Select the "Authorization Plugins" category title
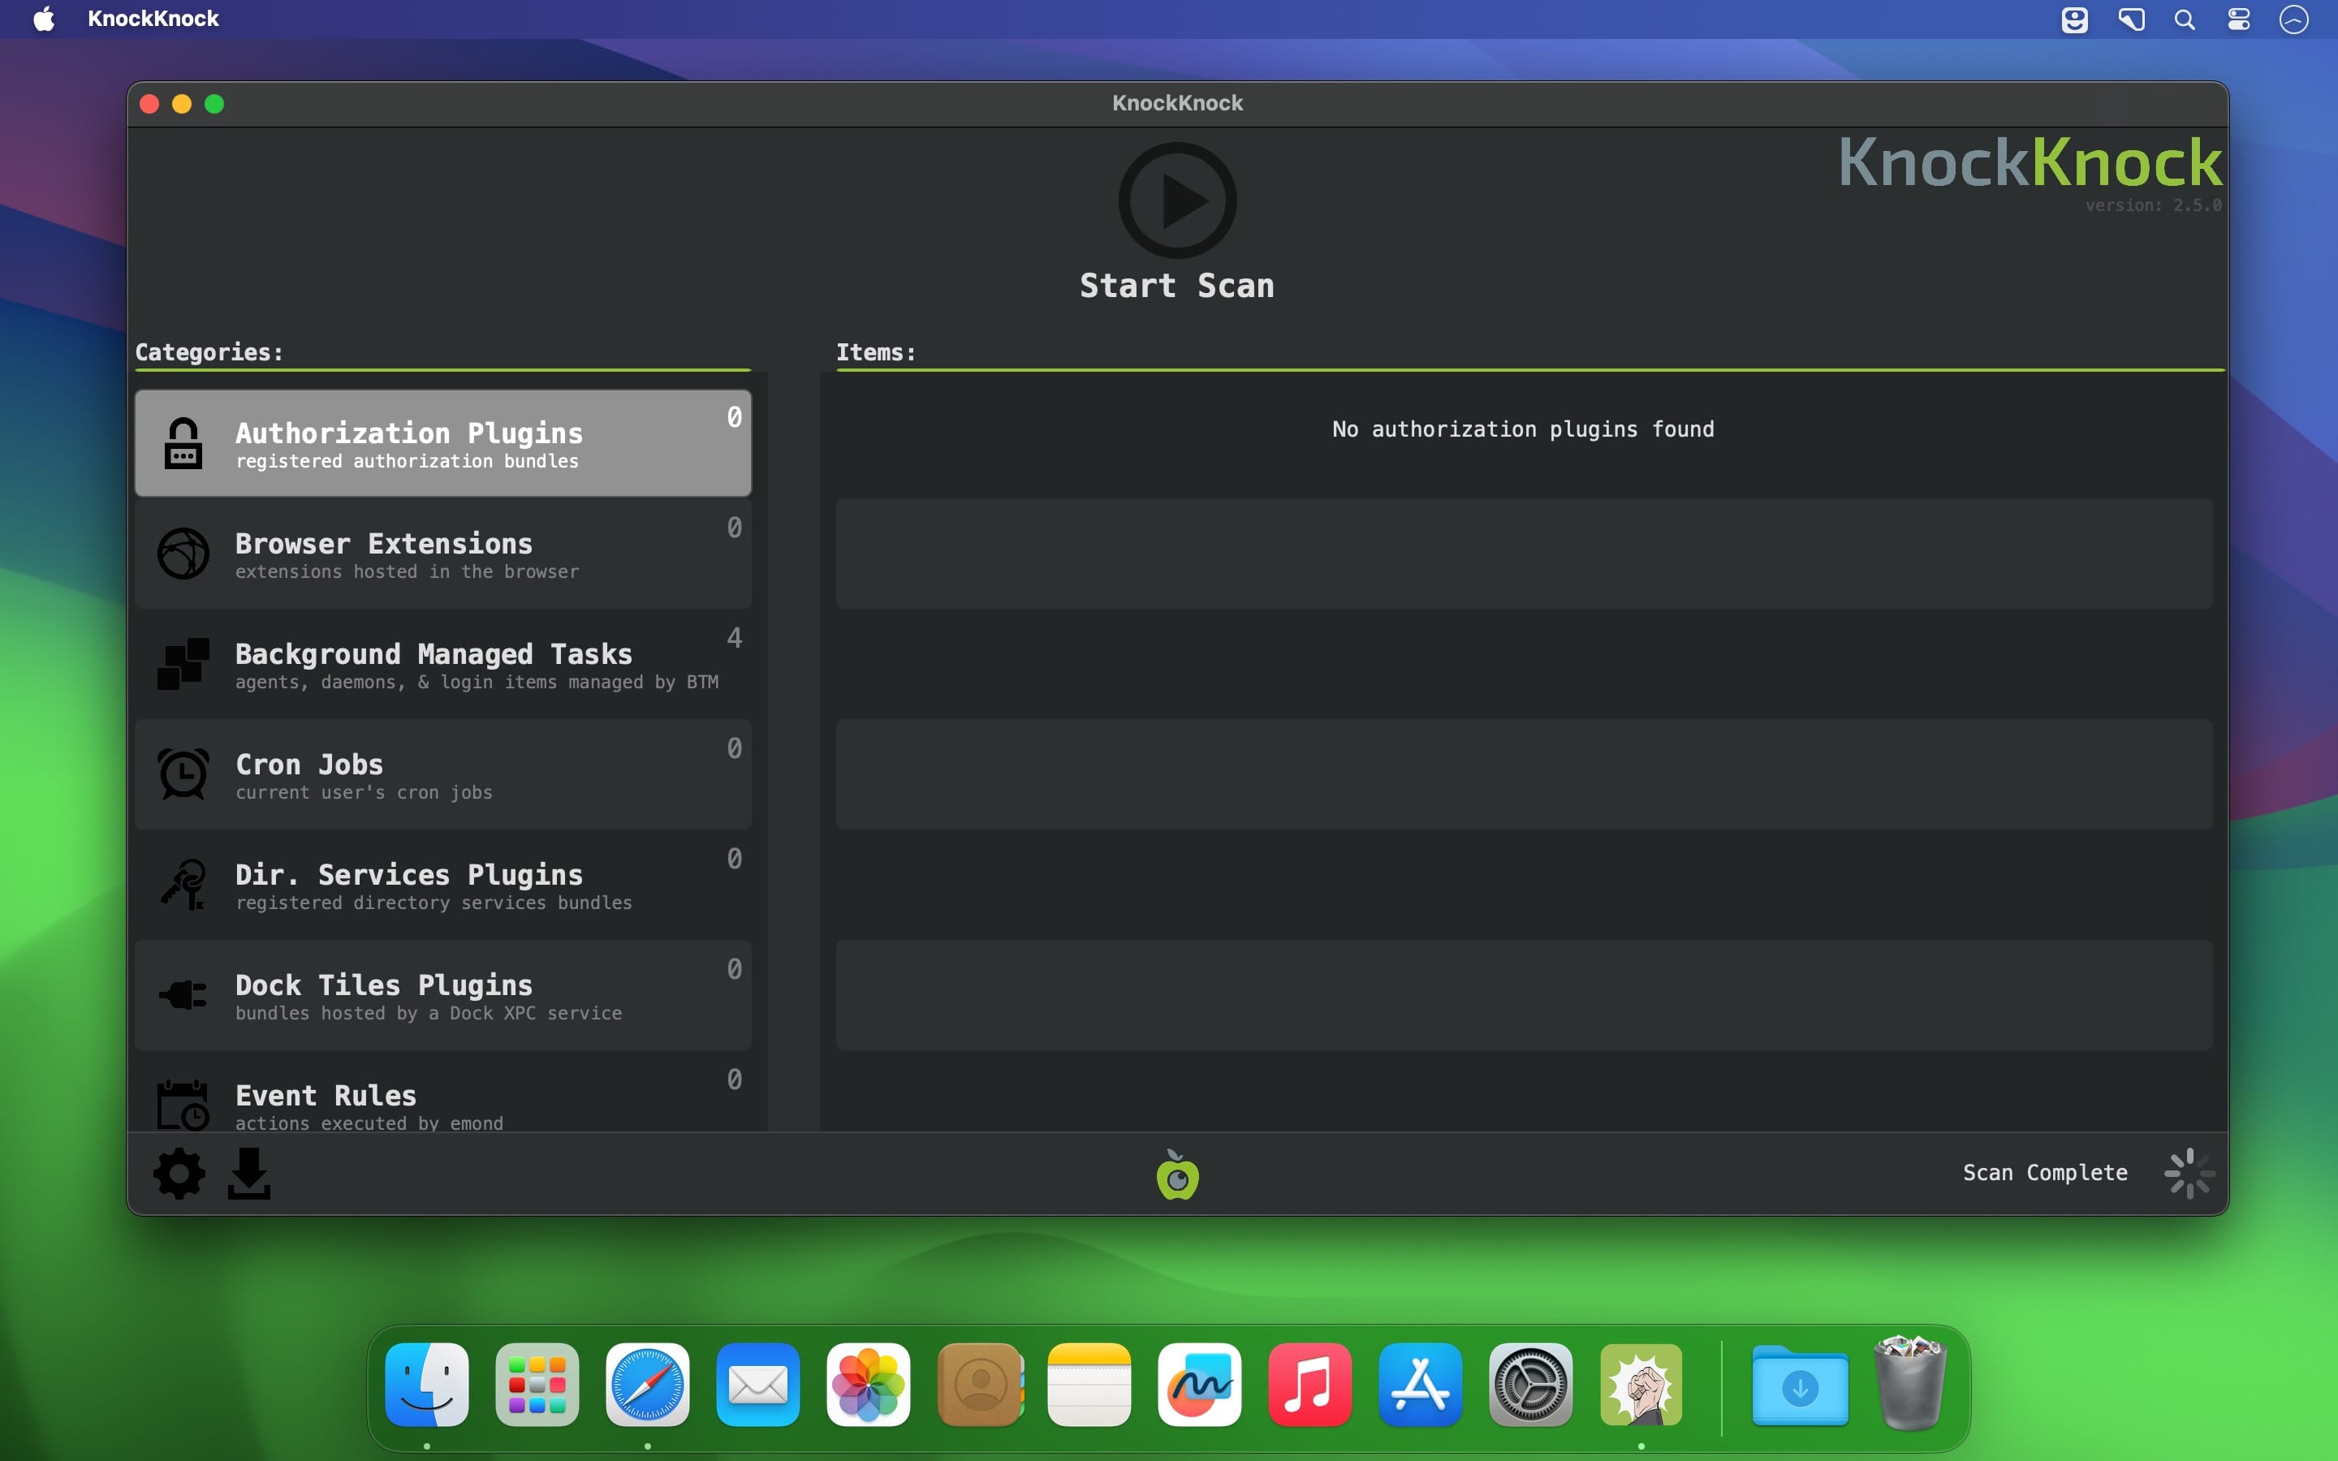 [x=408, y=433]
